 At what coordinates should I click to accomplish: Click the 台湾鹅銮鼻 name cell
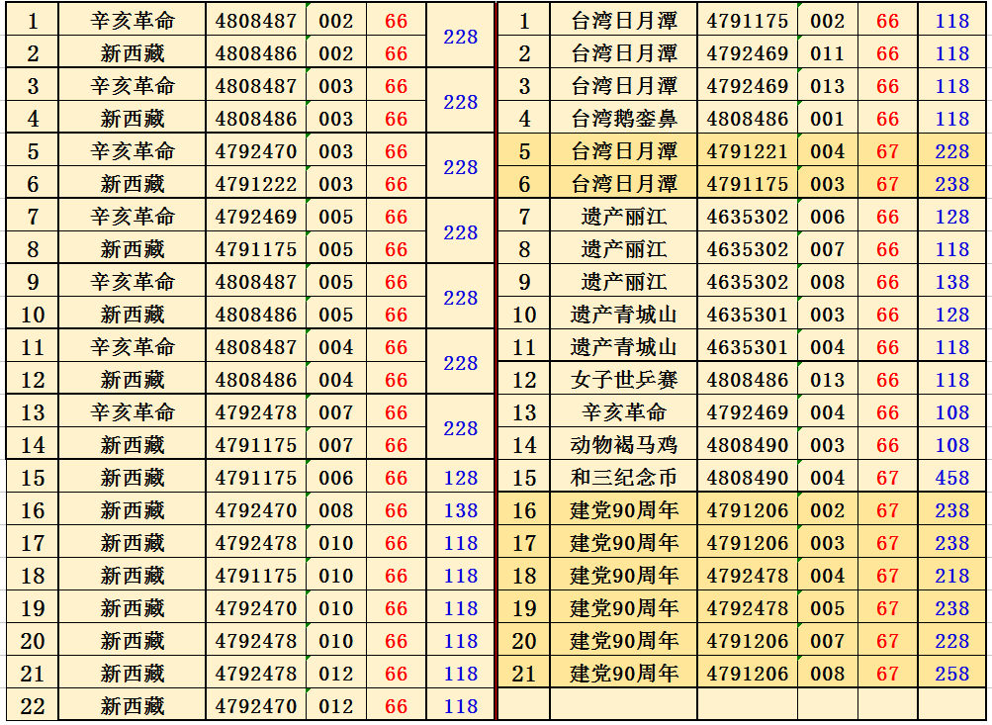624,119
